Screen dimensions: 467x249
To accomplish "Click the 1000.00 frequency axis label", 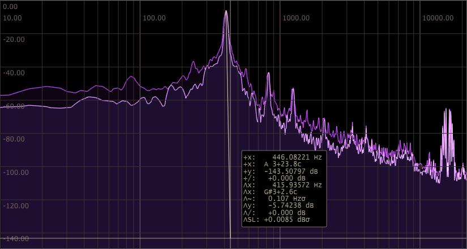I will click(295, 18).
